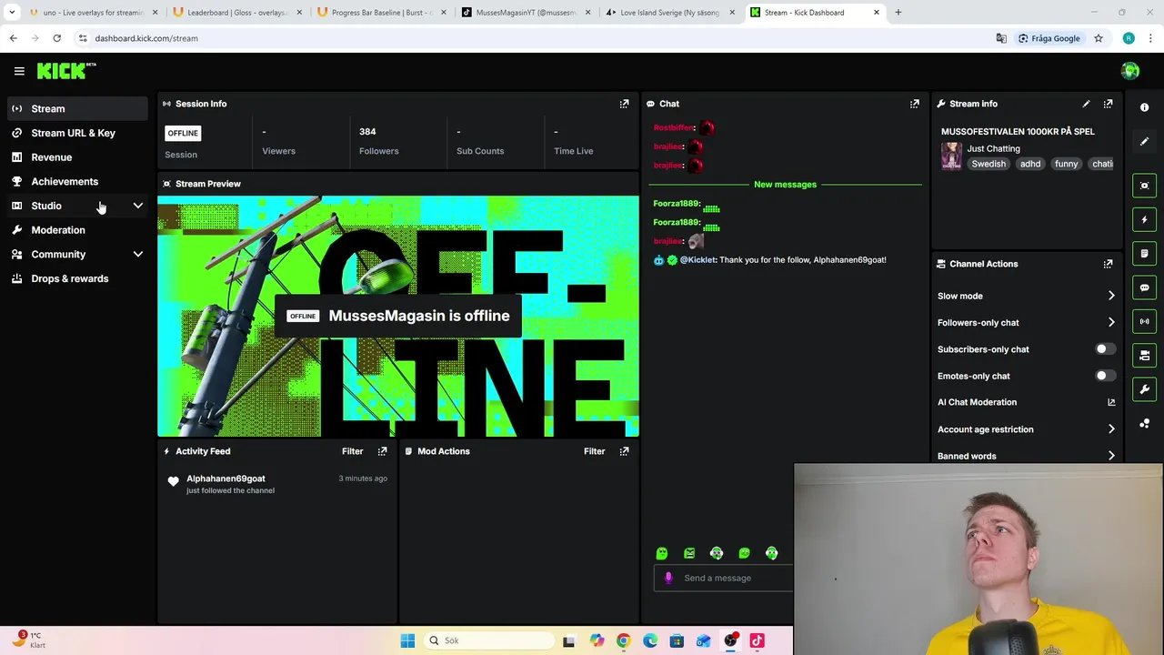1164x655 pixels.
Task: Click the translate page icon in the address bar
Action: coord(1001,38)
